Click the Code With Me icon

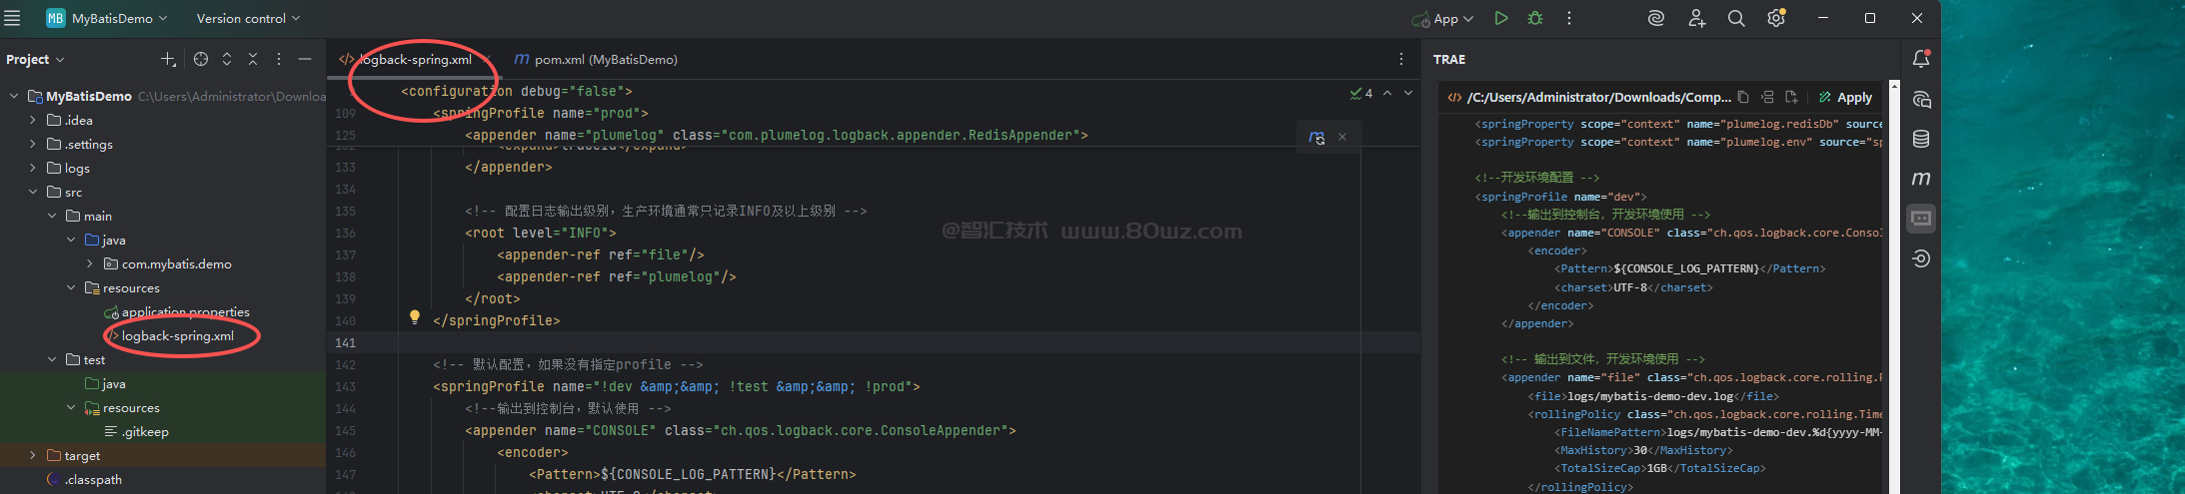pos(1696,18)
